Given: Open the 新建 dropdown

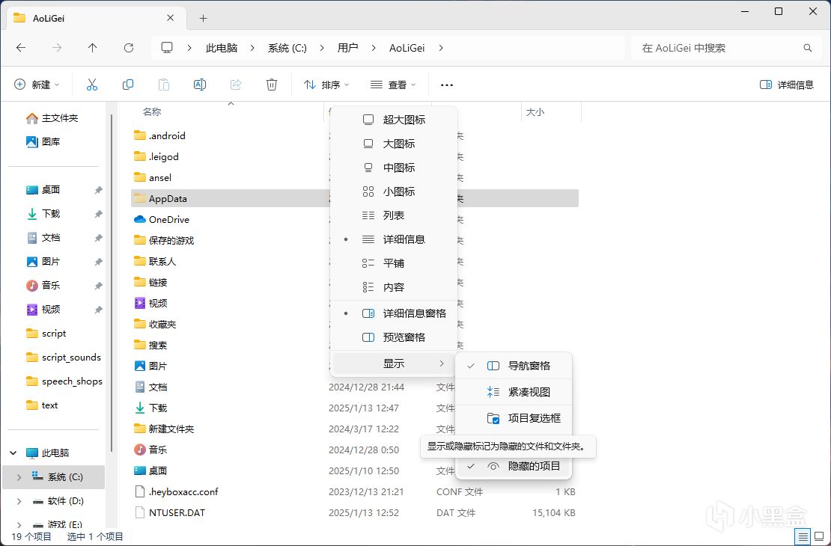Looking at the screenshot, I should coord(37,85).
